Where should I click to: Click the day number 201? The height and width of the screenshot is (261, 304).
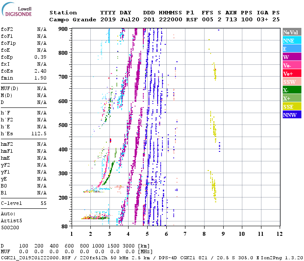coord(149,20)
